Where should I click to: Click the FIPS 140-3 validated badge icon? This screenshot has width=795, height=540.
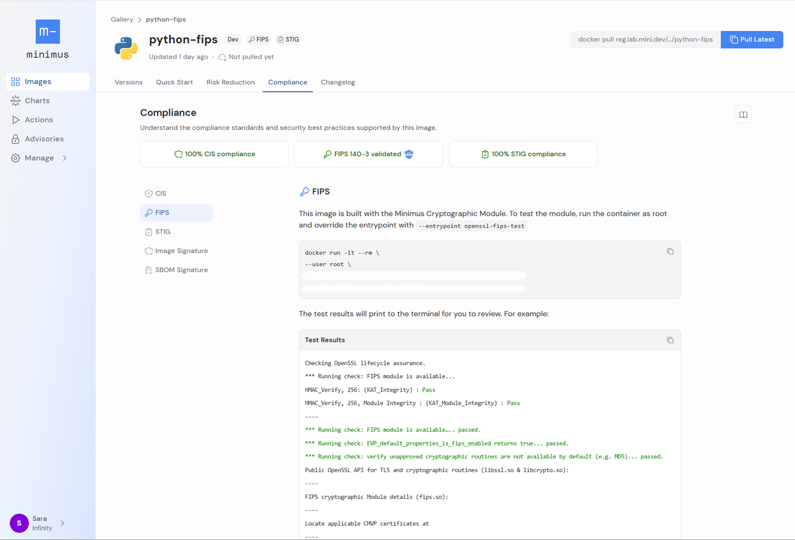pos(409,154)
